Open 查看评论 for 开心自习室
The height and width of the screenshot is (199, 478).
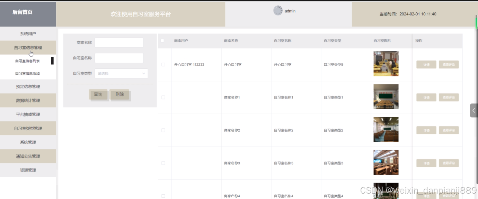click(449, 65)
